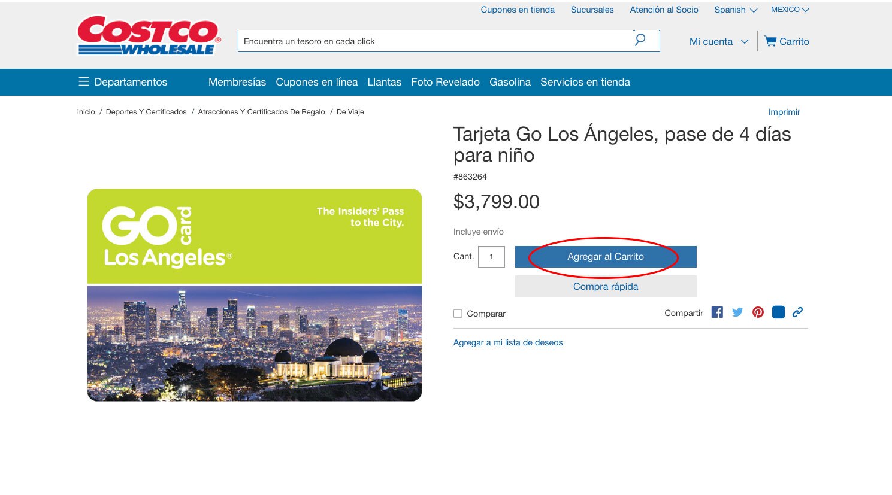Expand the Mi cuenta dropdown
The image size is (892, 495).
719,41
